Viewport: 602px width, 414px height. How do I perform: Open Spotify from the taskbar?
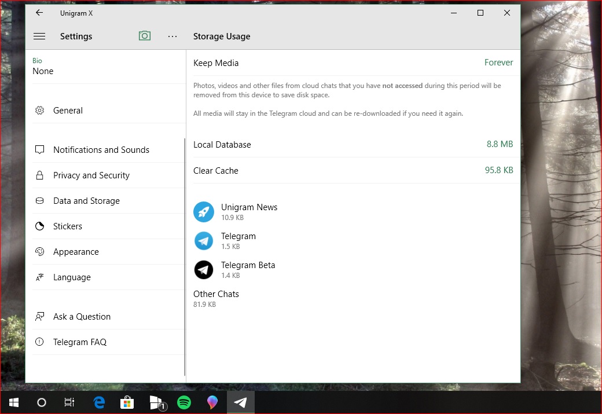[184, 402]
